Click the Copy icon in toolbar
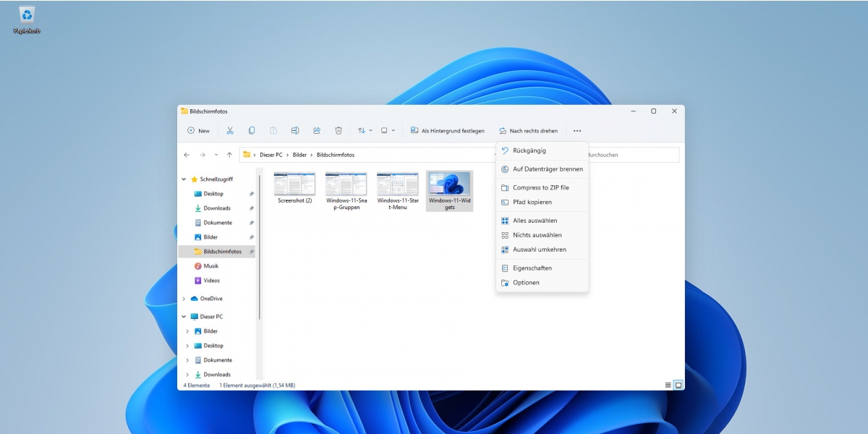 [x=252, y=131]
